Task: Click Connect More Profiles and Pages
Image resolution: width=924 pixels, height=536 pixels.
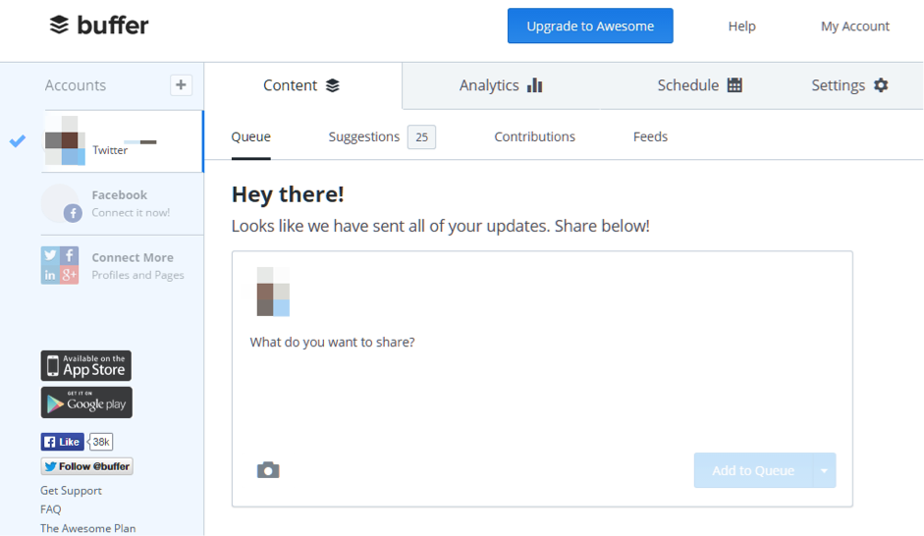Action: coord(137,266)
